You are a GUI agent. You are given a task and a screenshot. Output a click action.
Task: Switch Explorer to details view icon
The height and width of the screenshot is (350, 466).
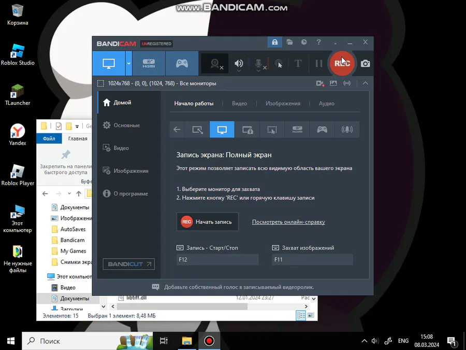click(x=301, y=315)
